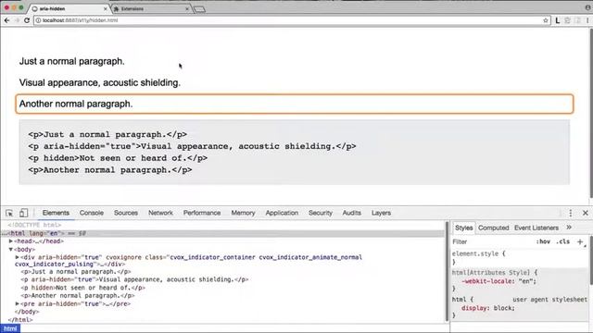Show more Styles pane tabs via chevrons
This screenshot has width=593, height=333.
pos(568,228)
